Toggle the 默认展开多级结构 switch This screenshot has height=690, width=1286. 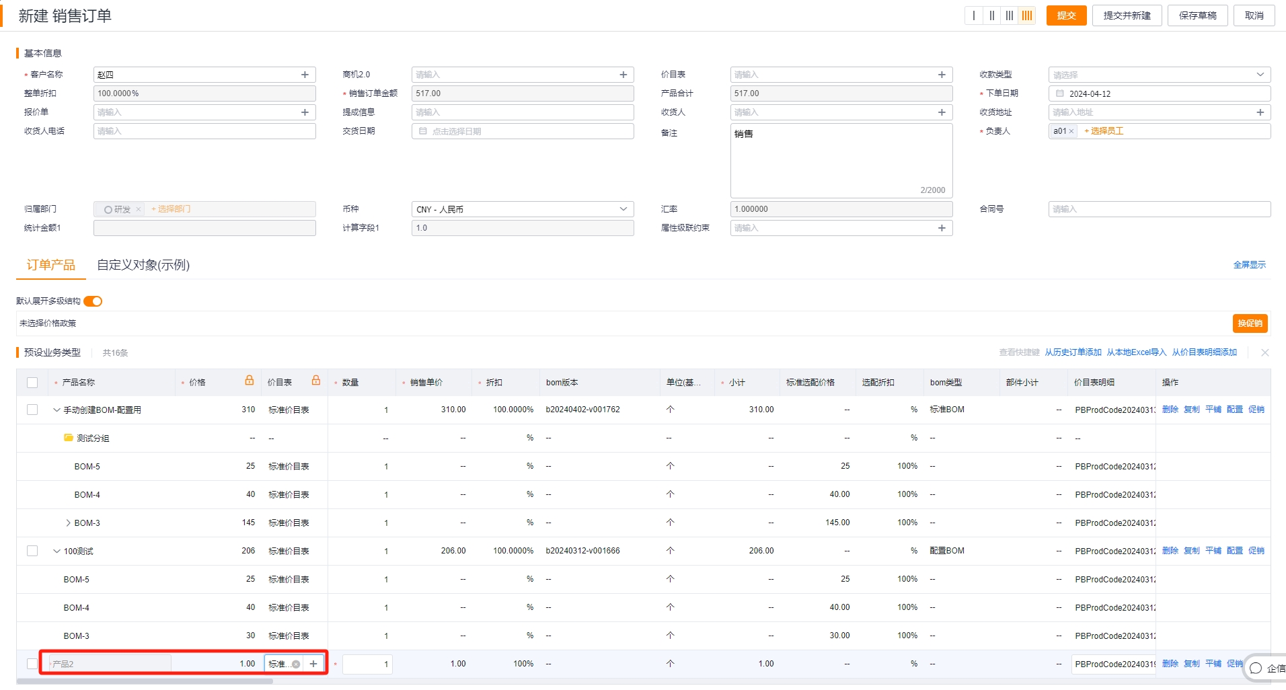coord(93,301)
